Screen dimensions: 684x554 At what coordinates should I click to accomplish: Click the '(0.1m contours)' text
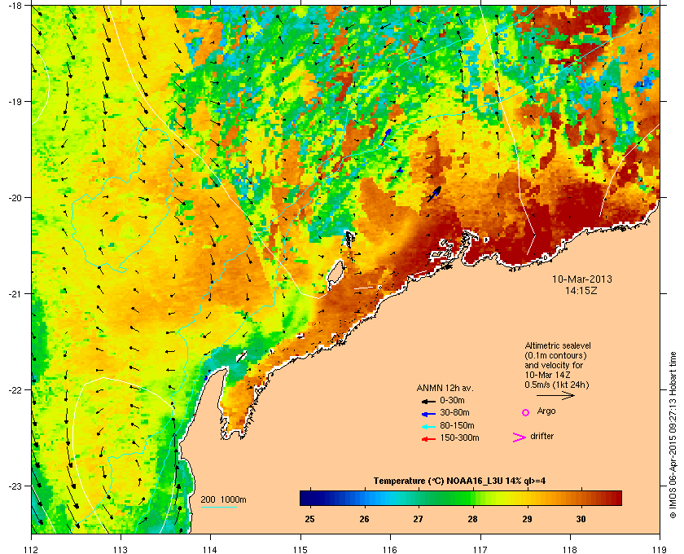point(555,355)
